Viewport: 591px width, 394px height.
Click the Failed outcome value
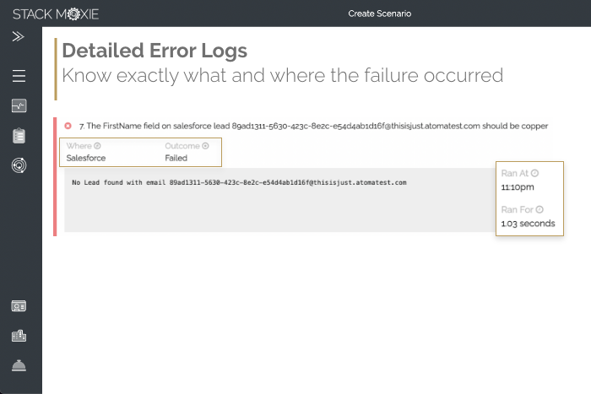(x=176, y=158)
